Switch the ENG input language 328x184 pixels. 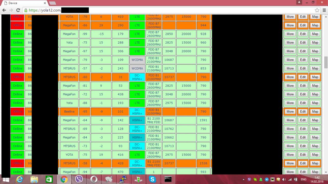[304, 179]
